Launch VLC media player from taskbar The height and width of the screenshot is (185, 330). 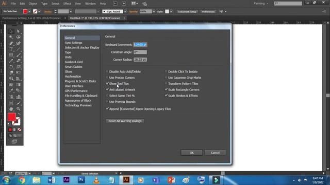[x=96, y=180]
